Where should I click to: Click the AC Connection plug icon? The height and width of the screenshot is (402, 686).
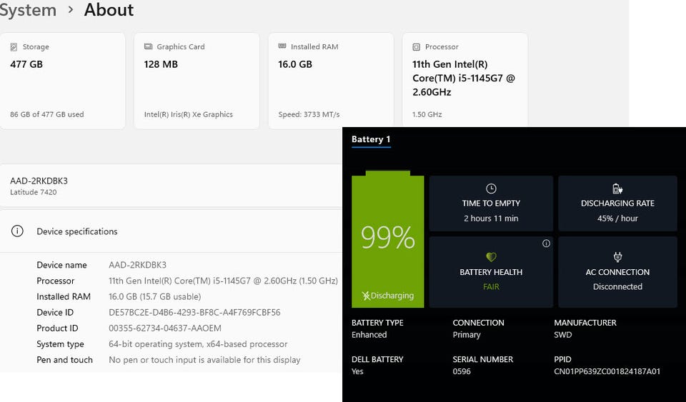617,257
